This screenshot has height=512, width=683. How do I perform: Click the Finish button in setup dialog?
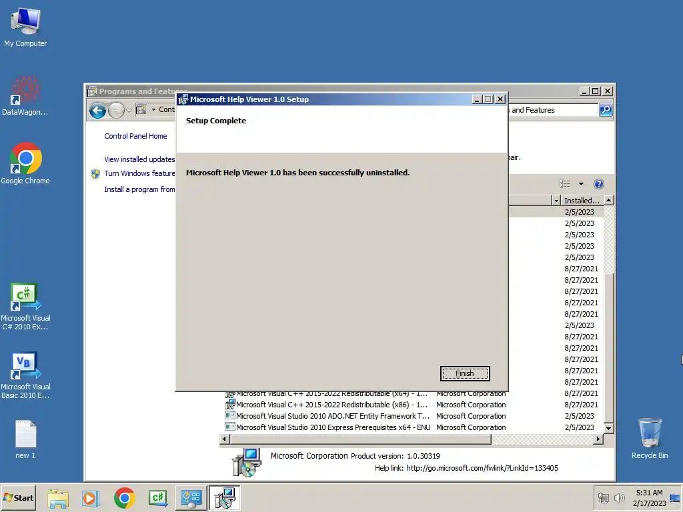pos(465,373)
